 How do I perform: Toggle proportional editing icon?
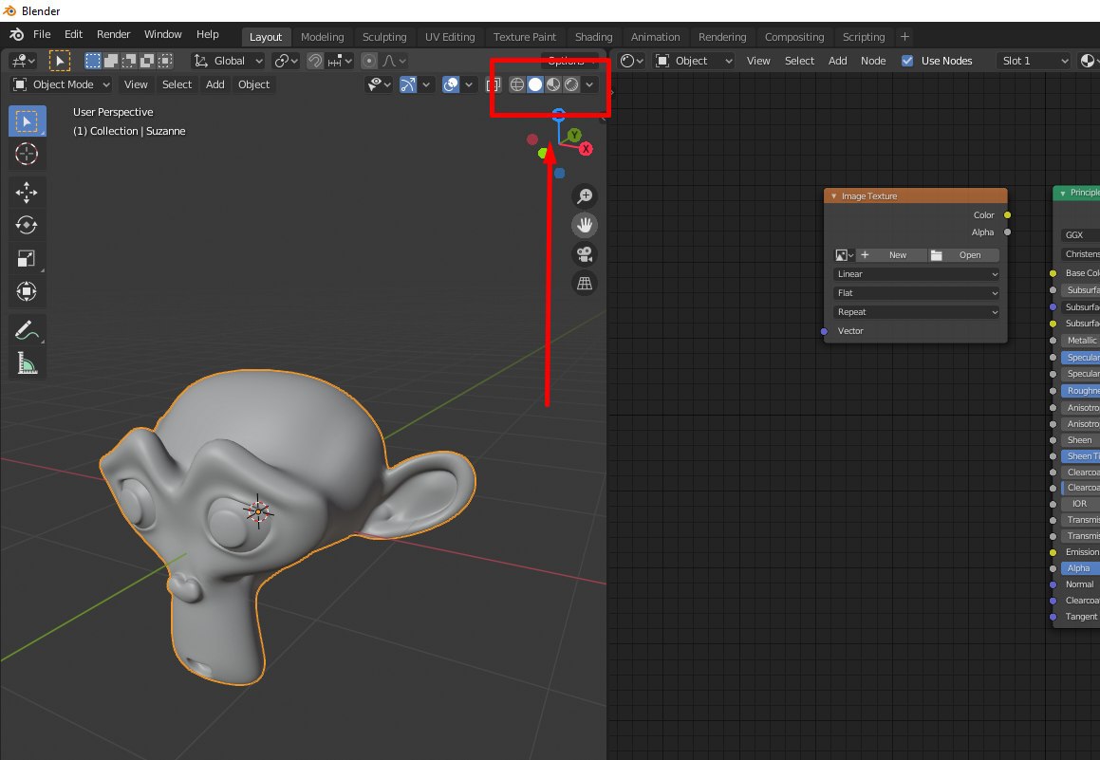pos(369,61)
